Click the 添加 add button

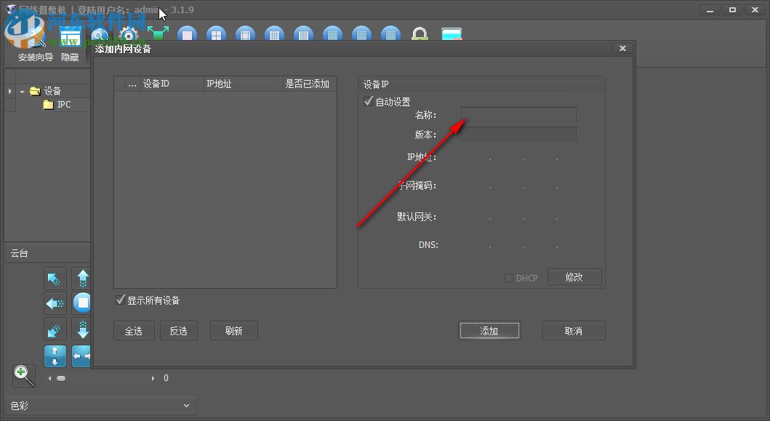pyautogui.click(x=489, y=330)
